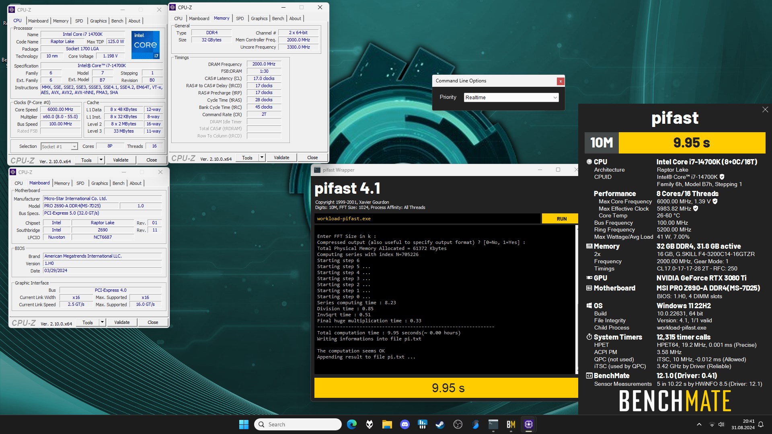This screenshot has height=434, width=772.
Task: Open About tab in Memory CPU-Z window
Action: [295, 18]
